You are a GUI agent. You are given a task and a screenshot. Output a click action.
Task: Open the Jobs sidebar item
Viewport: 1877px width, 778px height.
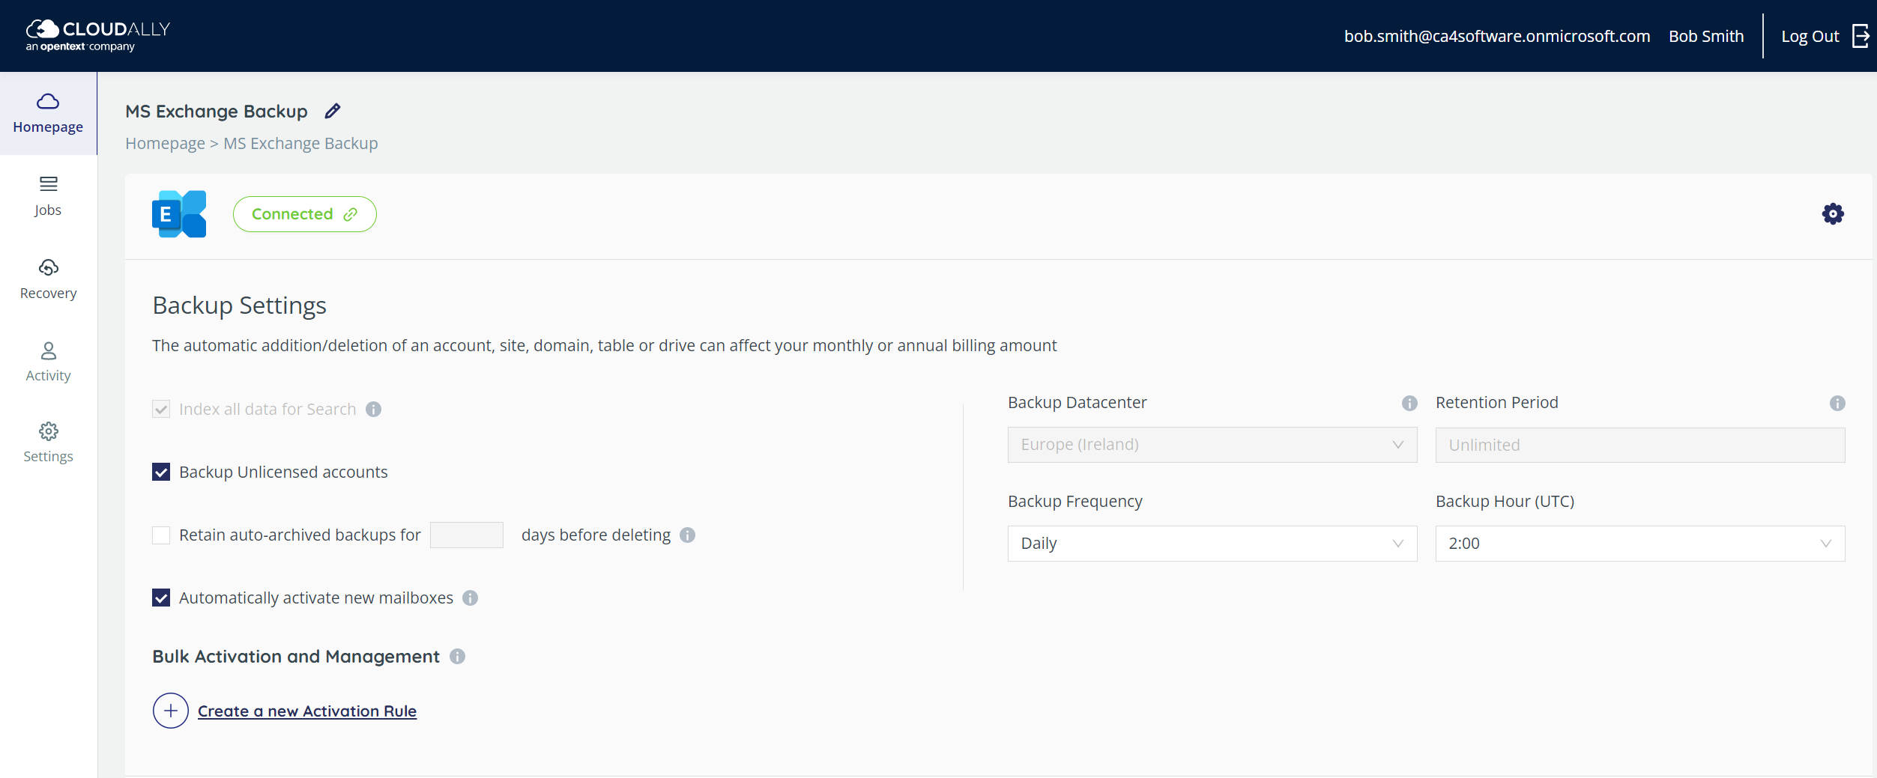point(48,196)
